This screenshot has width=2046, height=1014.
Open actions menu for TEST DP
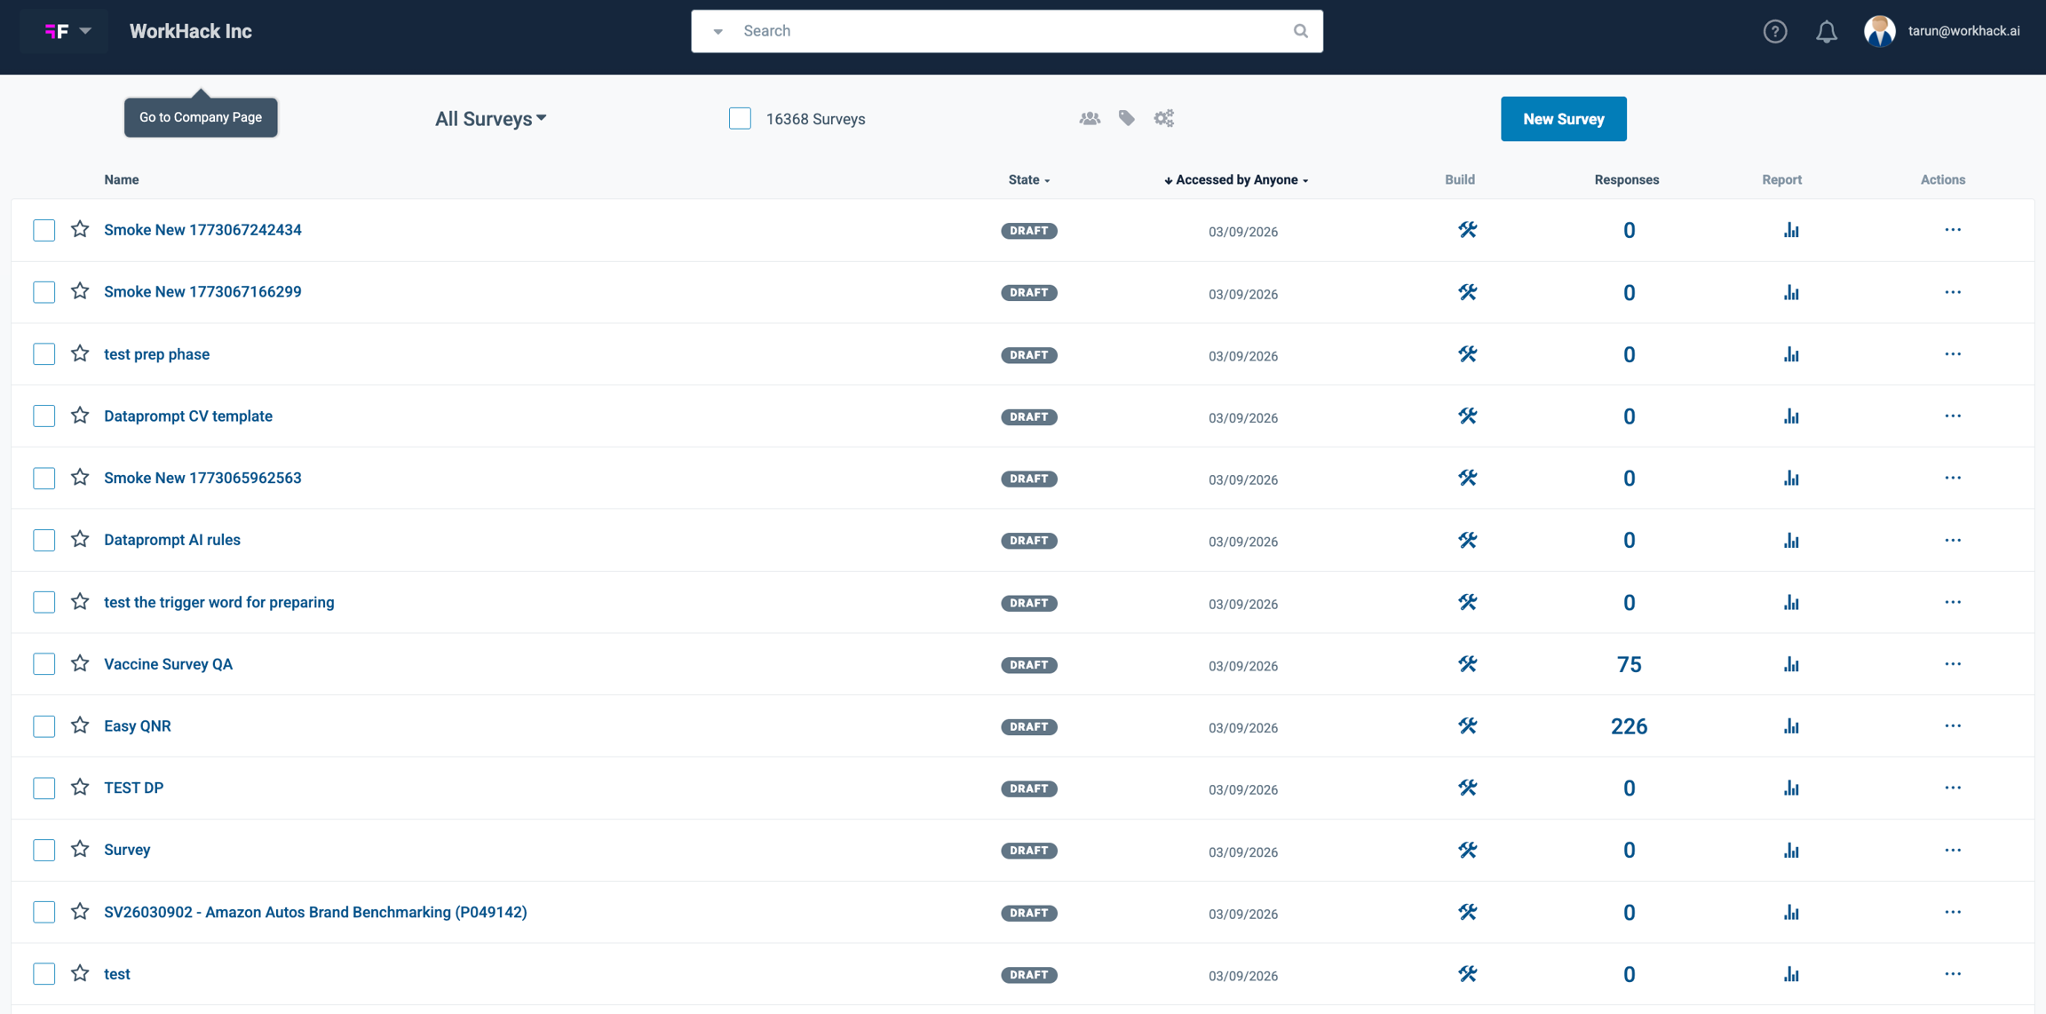pos(1952,788)
